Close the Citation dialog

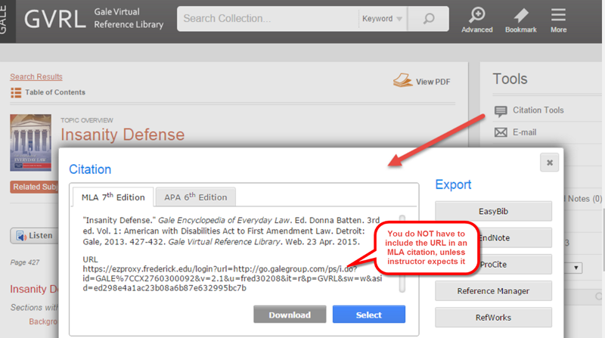[550, 163]
